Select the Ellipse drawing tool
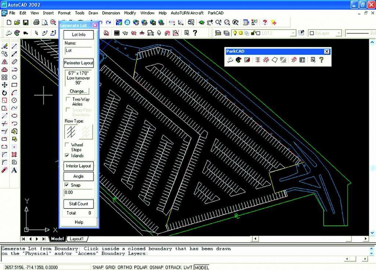This screenshot has height=270, width=376. pyautogui.click(x=14, y=116)
